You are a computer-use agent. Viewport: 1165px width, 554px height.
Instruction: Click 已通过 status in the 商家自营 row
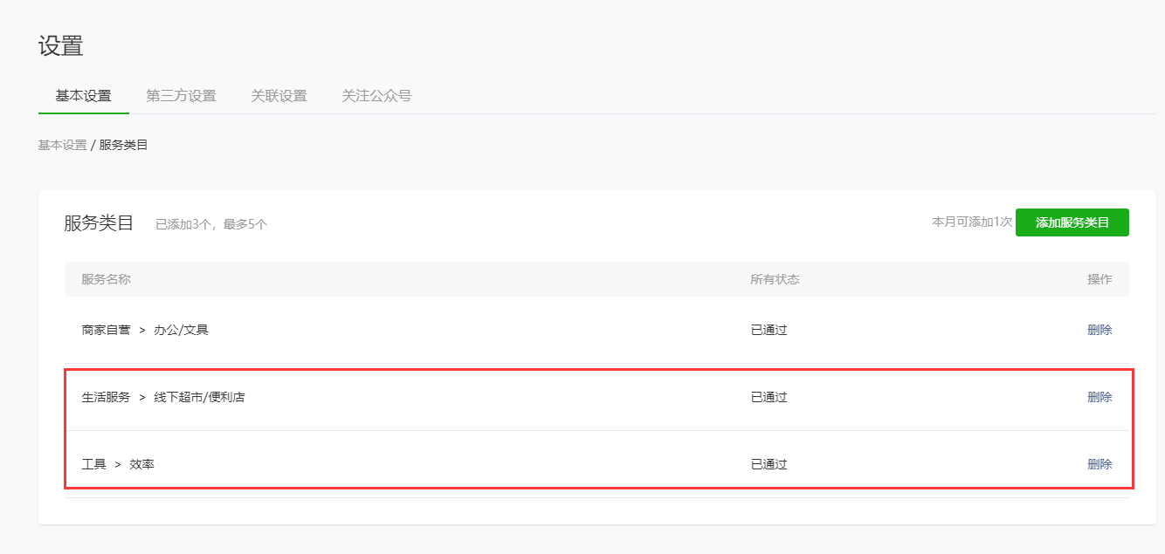coord(769,330)
